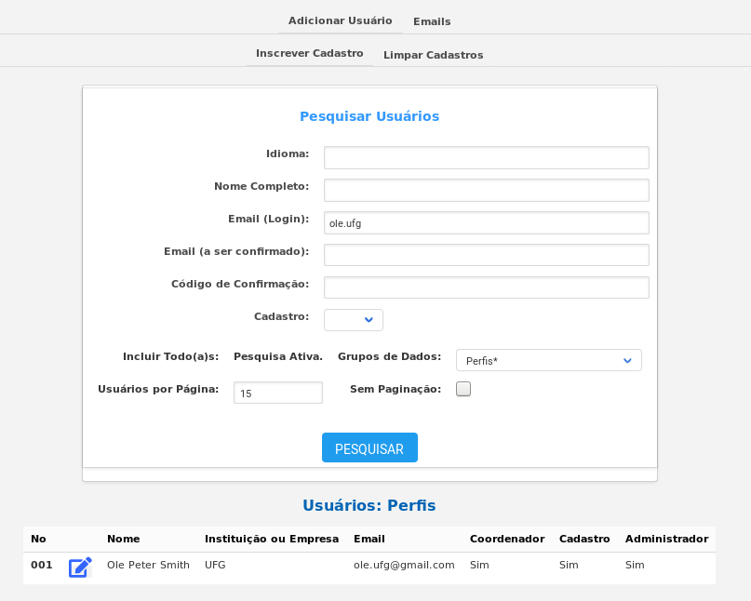Switch to the Emails tab
751x601 pixels.
[432, 21]
